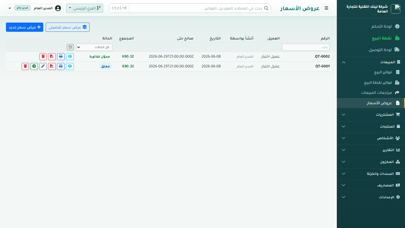Expand the المنتجات products section
This screenshot has width=405, height=228.
pos(371,126)
